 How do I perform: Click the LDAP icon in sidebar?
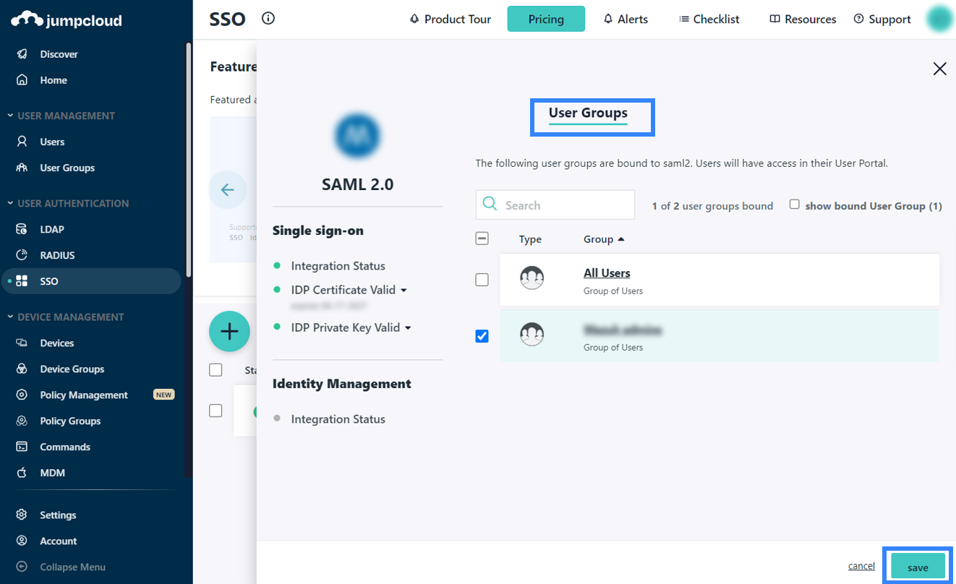tap(22, 229)
